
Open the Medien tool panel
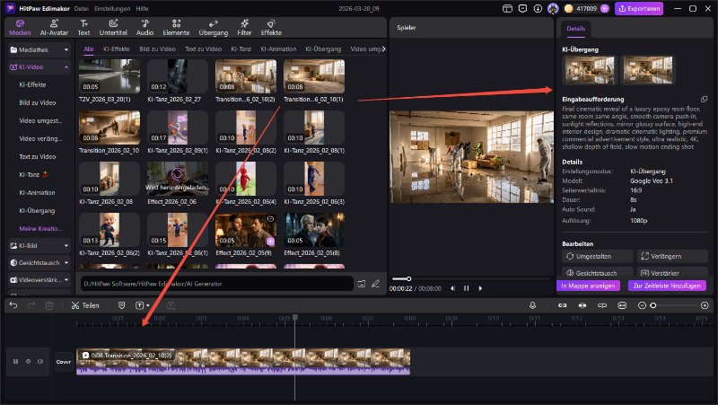(20, 28)
